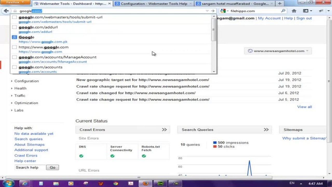Go back with the browser back arrow

coord(6,11)
